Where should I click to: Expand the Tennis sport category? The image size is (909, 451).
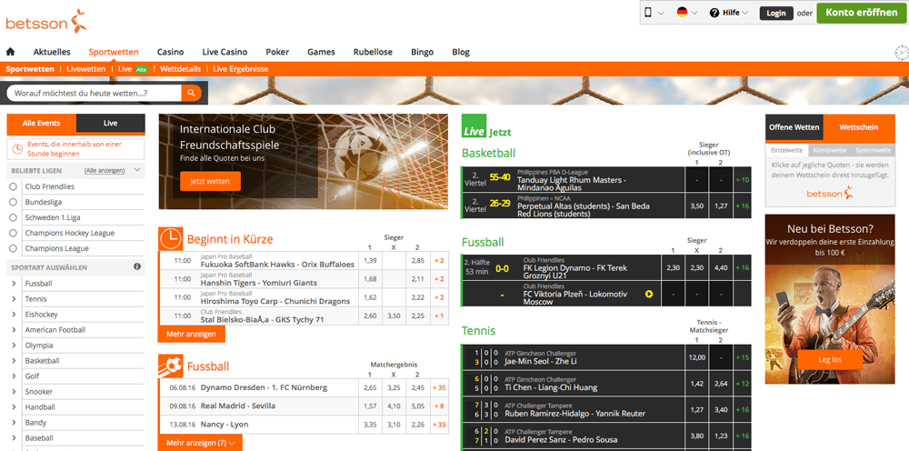pos(14,299)
